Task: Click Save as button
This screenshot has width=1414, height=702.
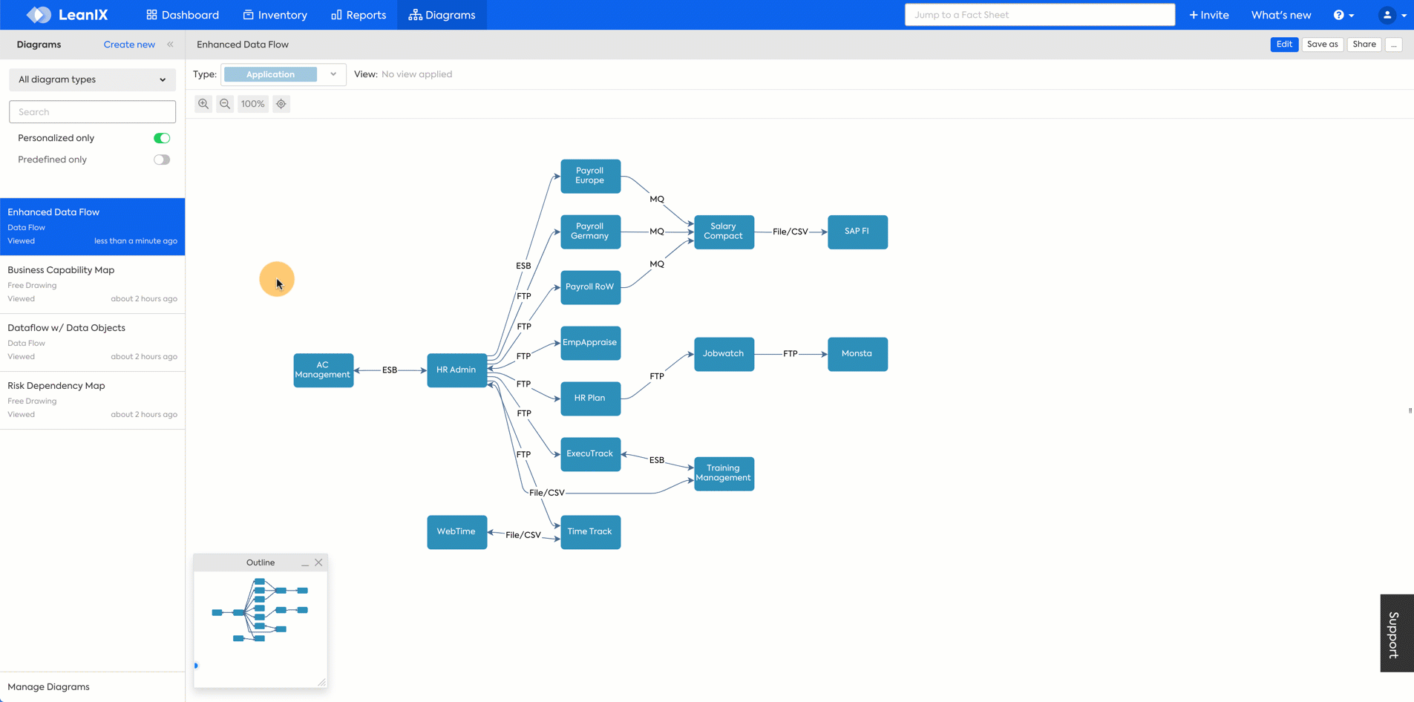Action: tap(1322, 45)
